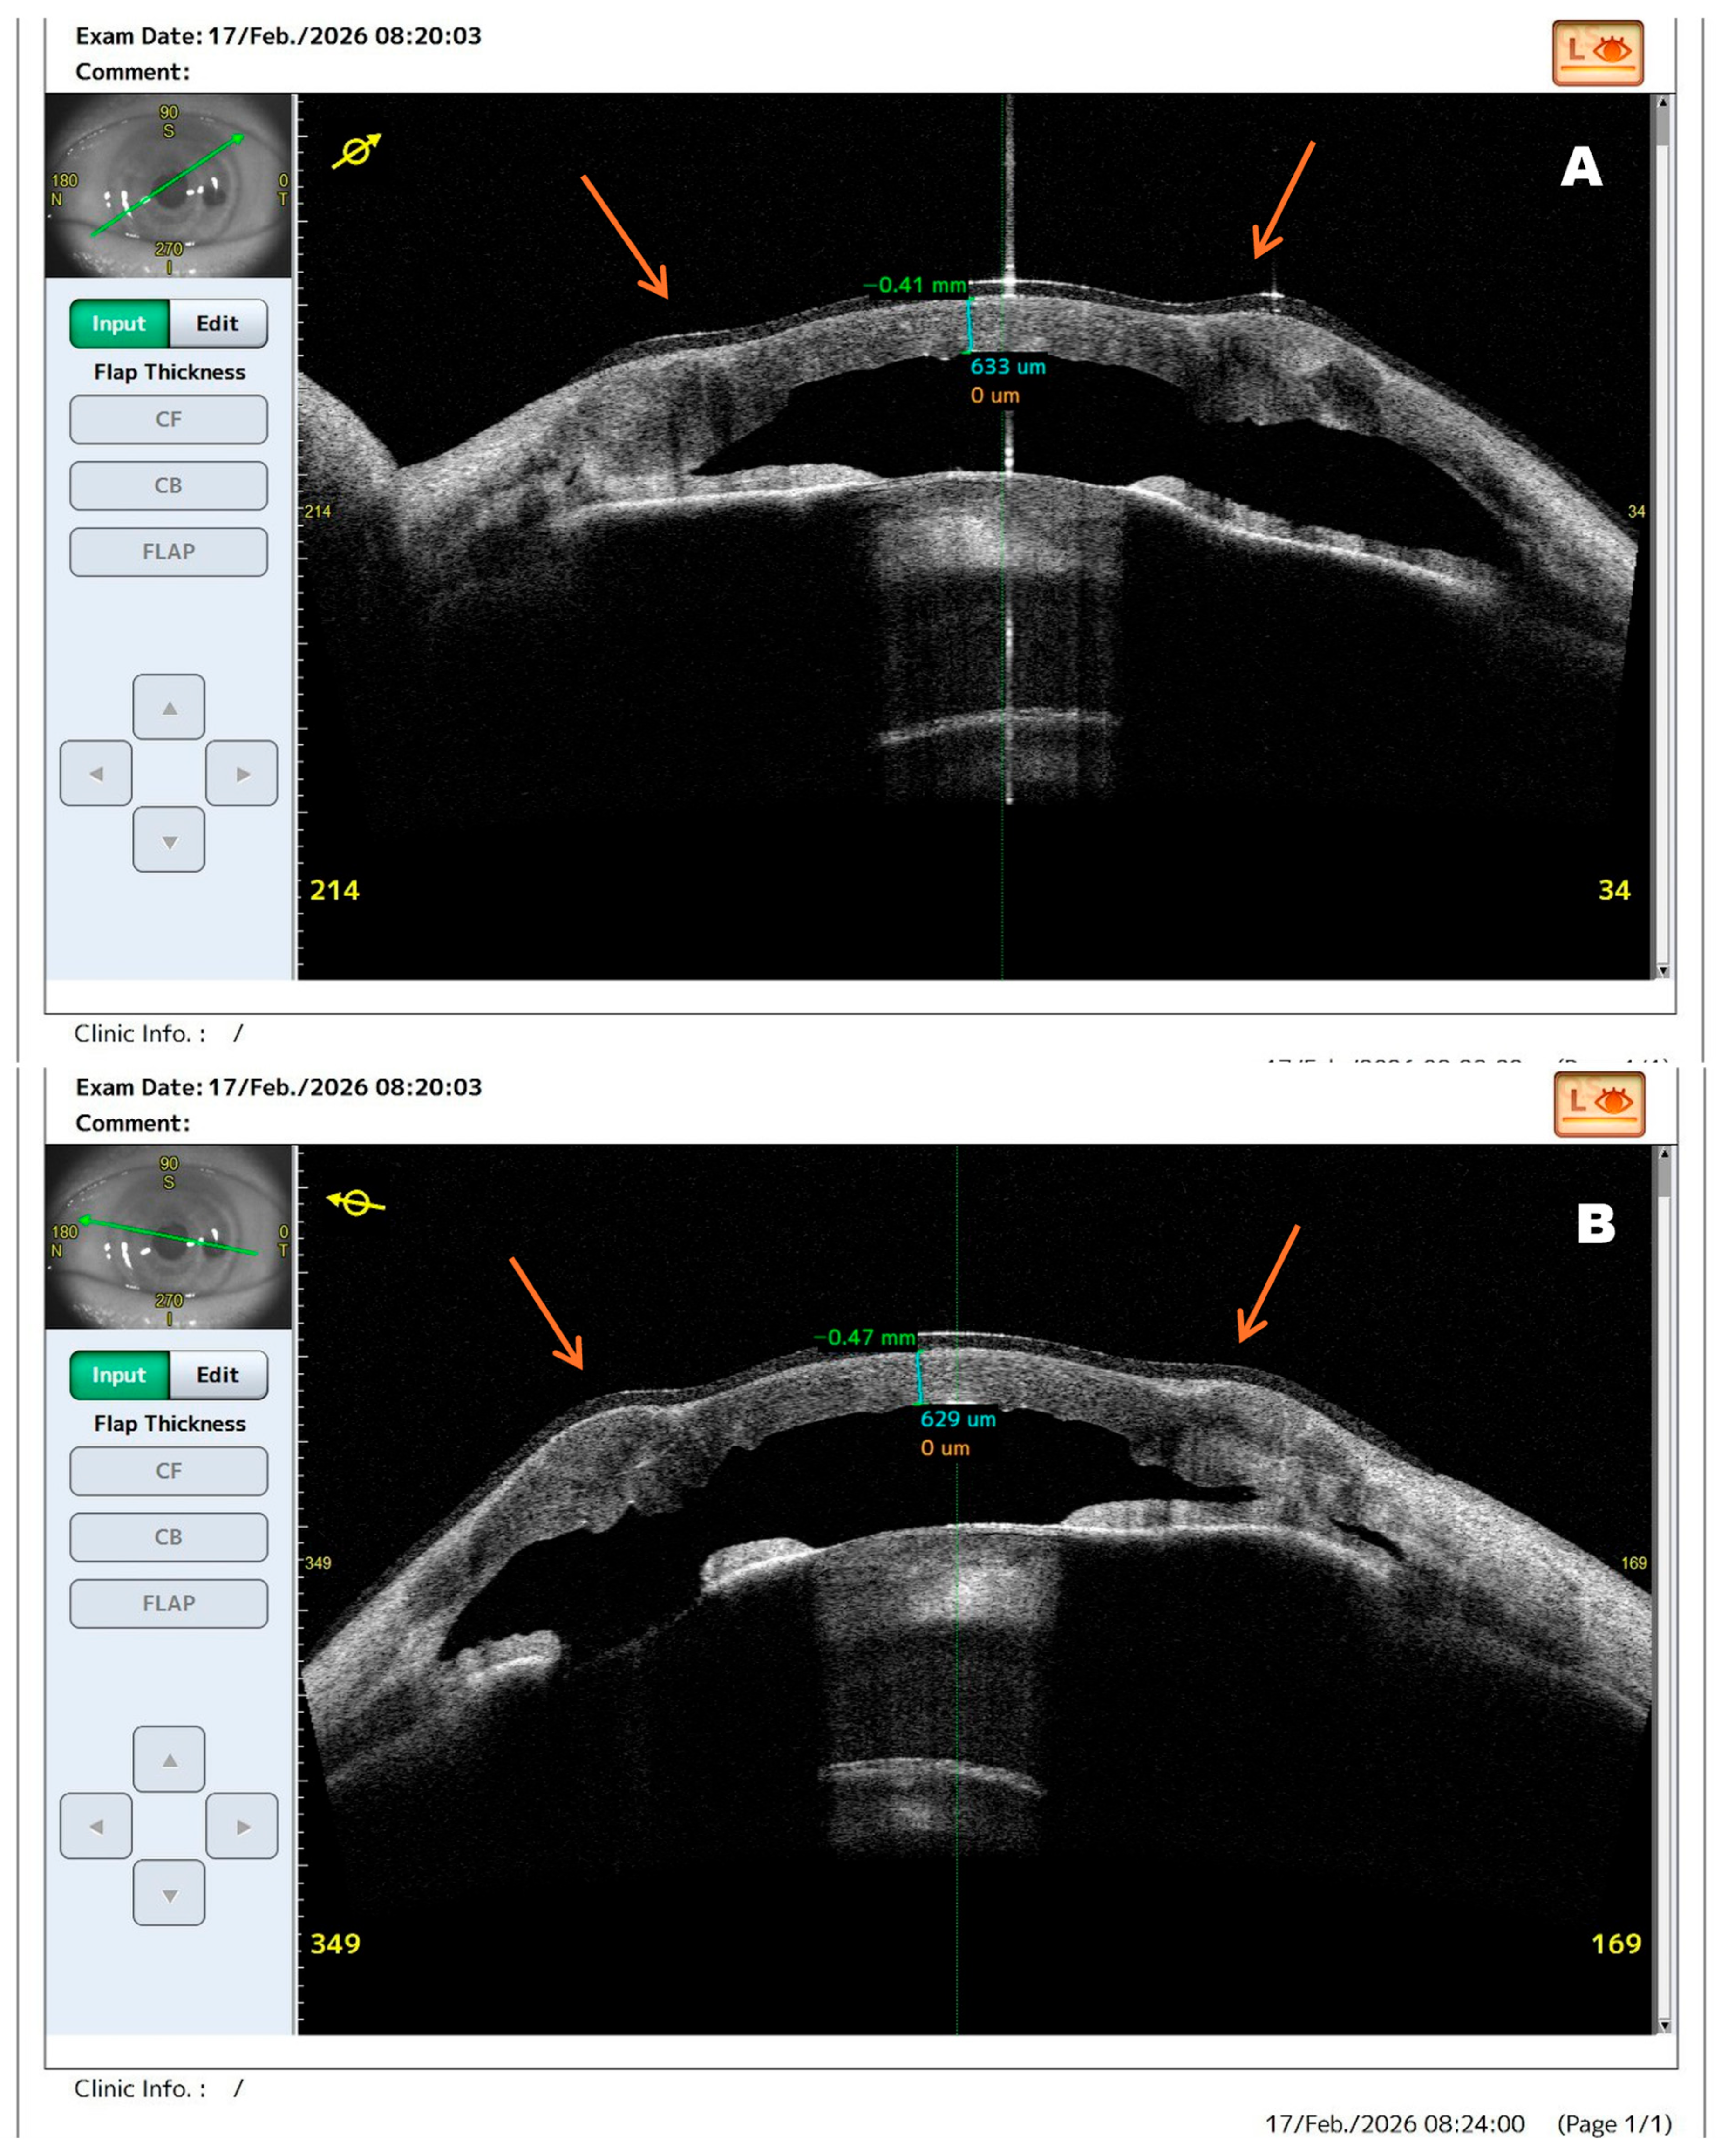Click the scroll up arrow of scan B scrollbar
Screen dimensions: 1728x2156
click(x=1664, y=1154)
